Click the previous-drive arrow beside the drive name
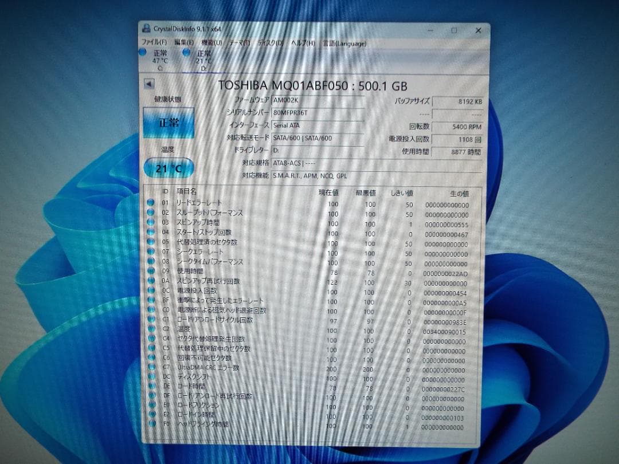 (x=148, y=83)
